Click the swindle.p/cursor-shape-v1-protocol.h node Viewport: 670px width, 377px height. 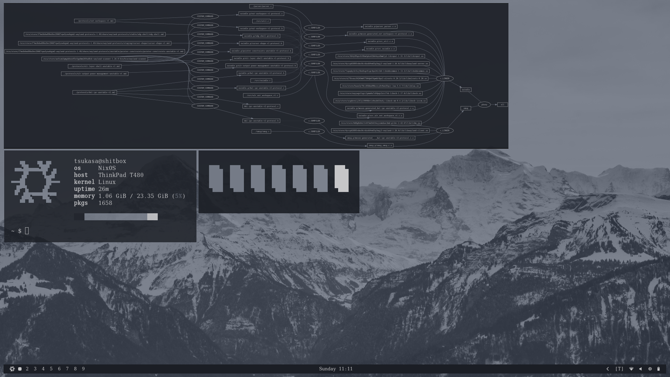(x=261, y=43)
